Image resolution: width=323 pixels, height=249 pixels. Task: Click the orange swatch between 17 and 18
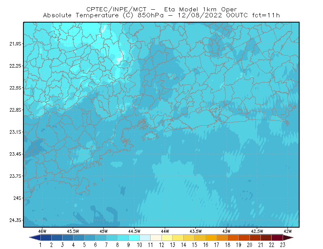tap(222, 238)
